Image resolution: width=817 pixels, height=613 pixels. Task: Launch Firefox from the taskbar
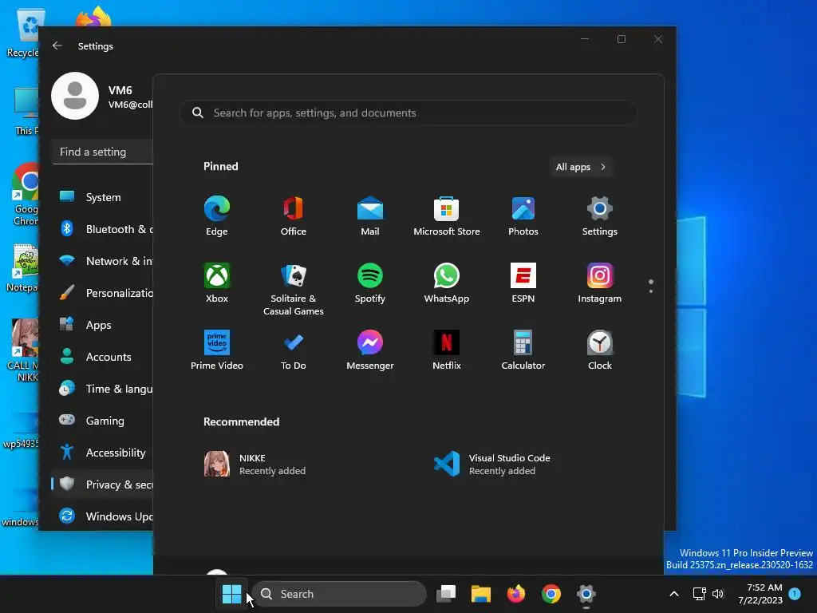coord(516,594)
